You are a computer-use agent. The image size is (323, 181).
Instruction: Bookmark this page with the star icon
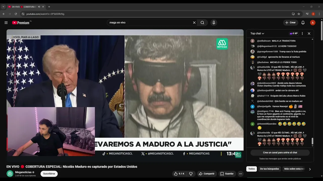click(x=299, y=14)
